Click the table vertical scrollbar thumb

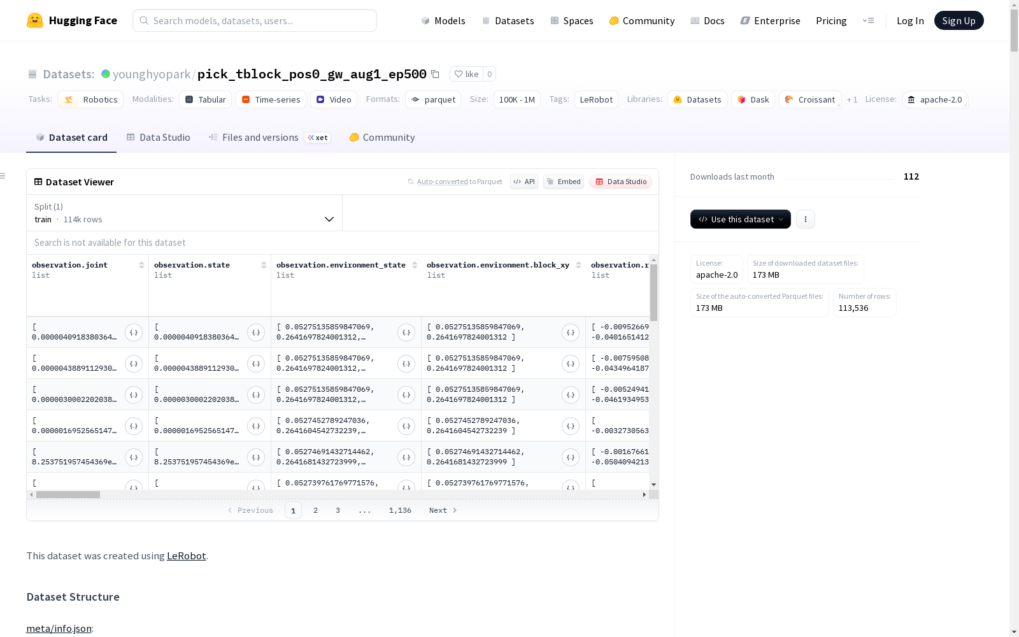click(x=653, y=292)
